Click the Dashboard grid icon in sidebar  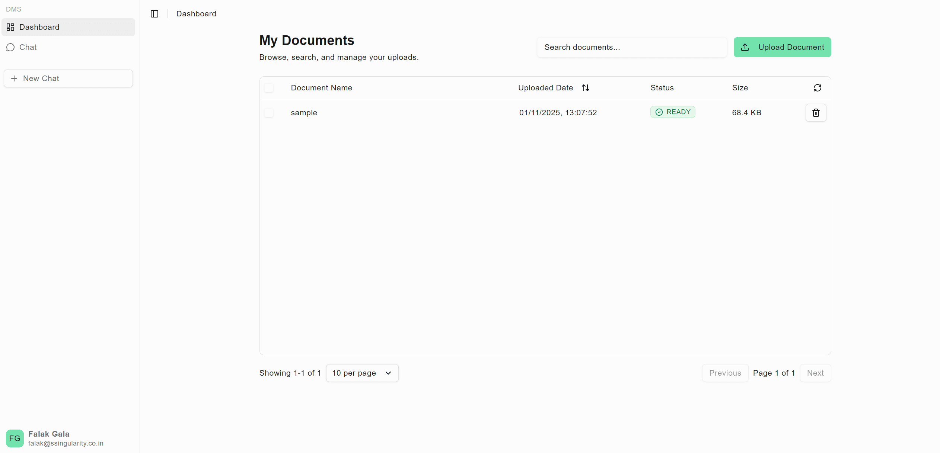10,27
